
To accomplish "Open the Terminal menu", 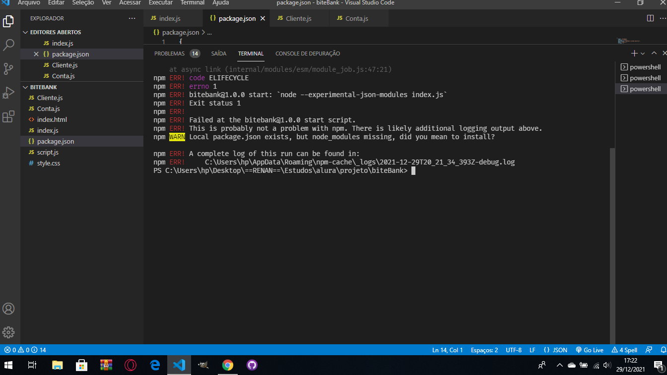I will point(192,3).
